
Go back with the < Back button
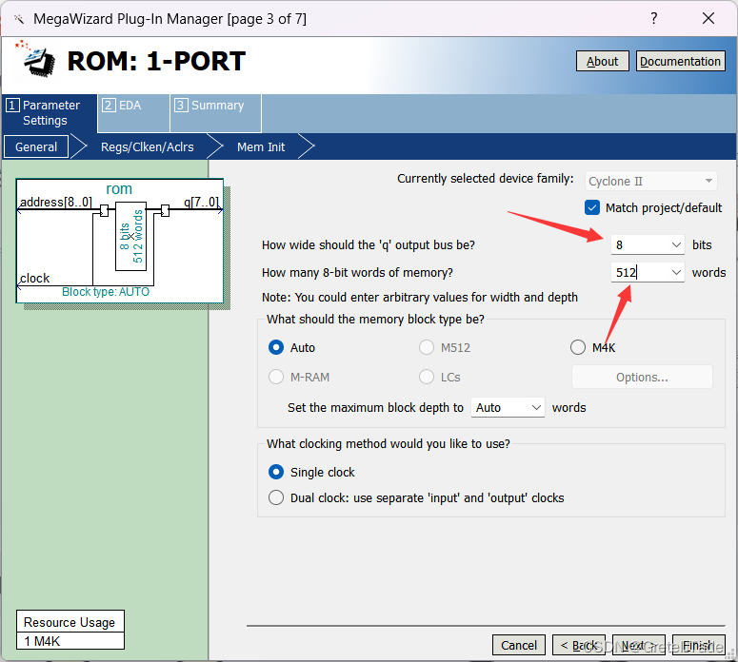point(579,645)
